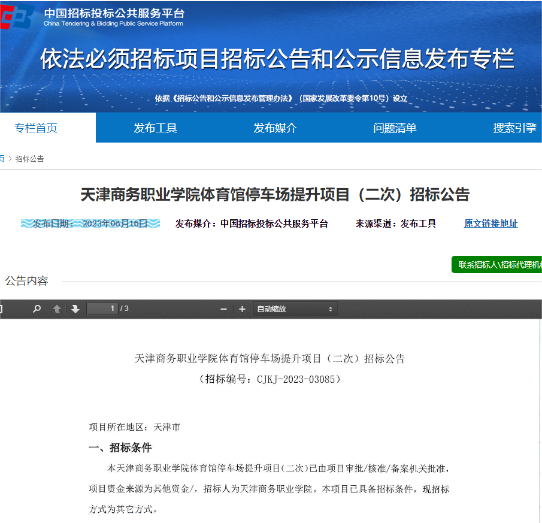
Task: Open the 问题清单 menu item
Action: (x=395, y=128)
